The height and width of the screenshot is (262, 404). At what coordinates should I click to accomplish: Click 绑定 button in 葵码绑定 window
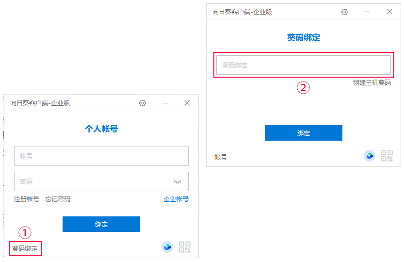[304, 133]
